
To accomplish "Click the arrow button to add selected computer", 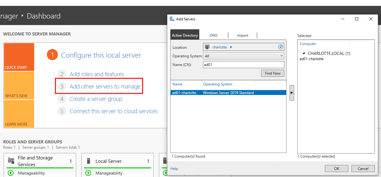I will (x=292, y=93).
